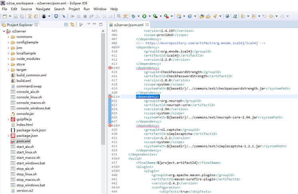This screenshot has height=194, width=298.
Task: Toggle Link with Editor in Project Explorer
Action: tap(72, 25)
